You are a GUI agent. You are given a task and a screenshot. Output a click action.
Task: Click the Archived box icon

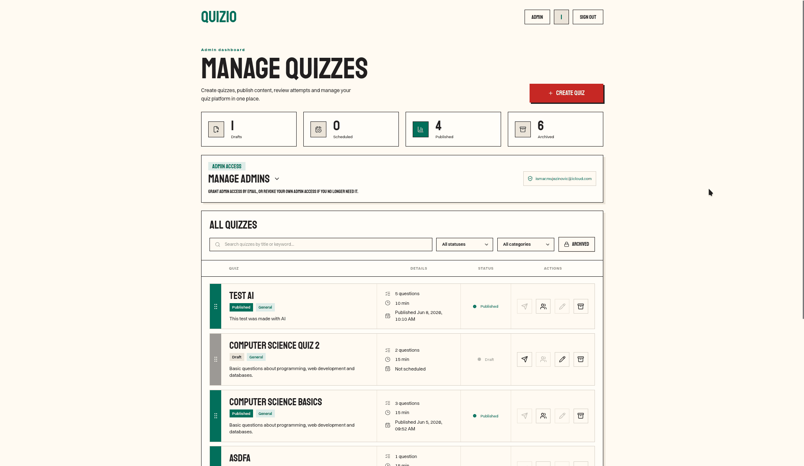tap(523, 129)
